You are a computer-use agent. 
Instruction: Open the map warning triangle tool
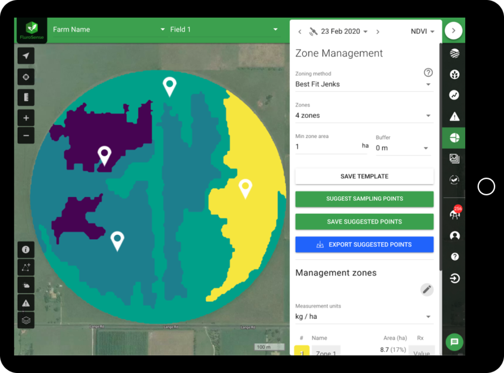[26, 303]
